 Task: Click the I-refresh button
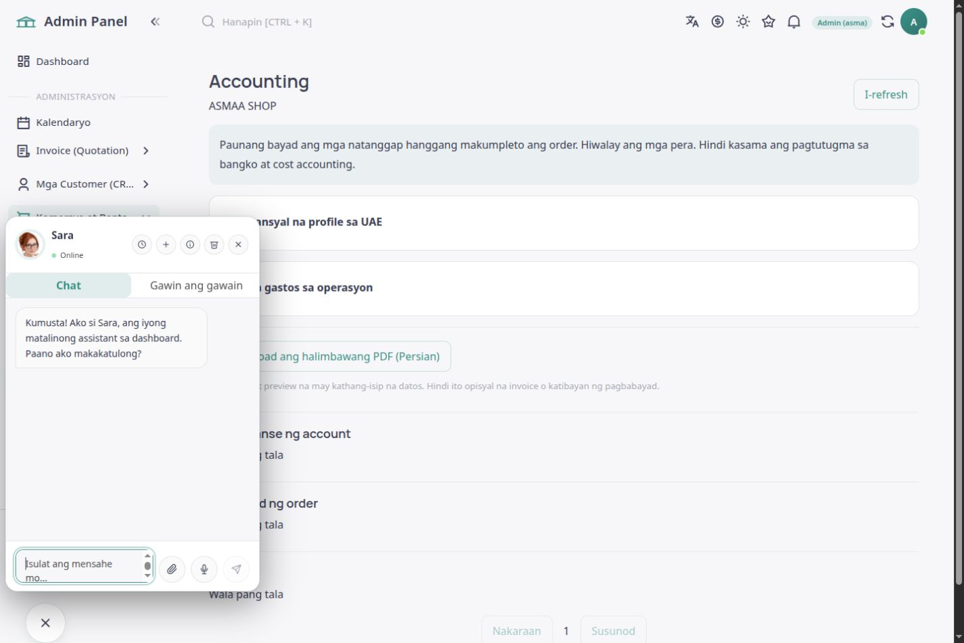tap(886, 94)
